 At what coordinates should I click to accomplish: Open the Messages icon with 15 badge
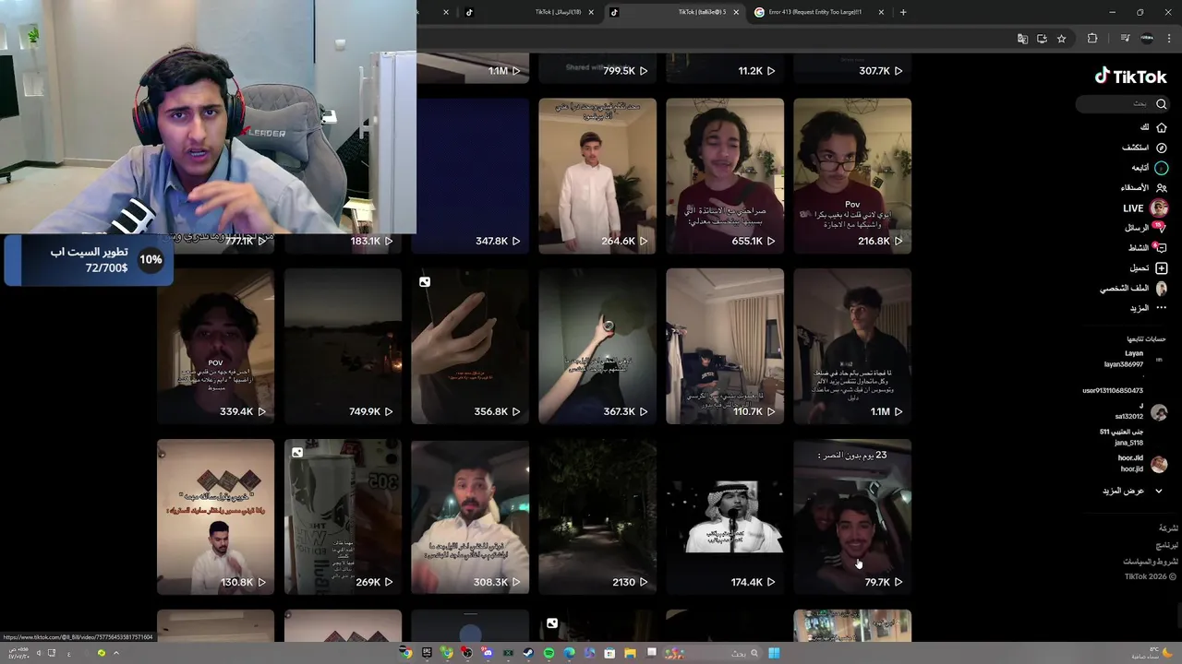click(x=1161, y=228)
